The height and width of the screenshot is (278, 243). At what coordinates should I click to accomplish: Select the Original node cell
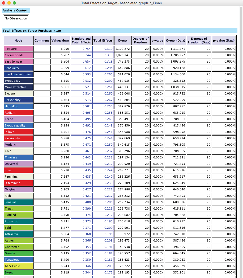pyautogui.click(x=18, y=189)
